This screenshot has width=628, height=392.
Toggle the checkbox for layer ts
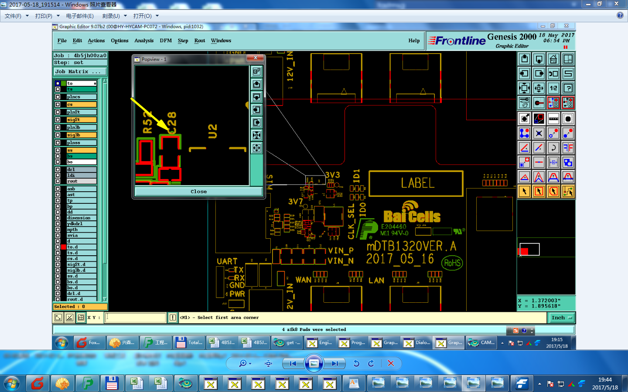pos(58,89)
